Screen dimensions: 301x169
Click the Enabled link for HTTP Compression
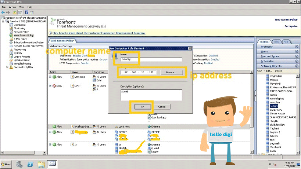pos(85,63)
